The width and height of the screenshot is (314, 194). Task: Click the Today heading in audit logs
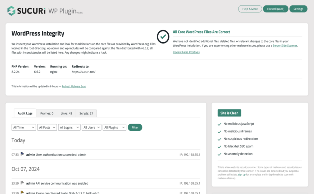pos(18,140)
